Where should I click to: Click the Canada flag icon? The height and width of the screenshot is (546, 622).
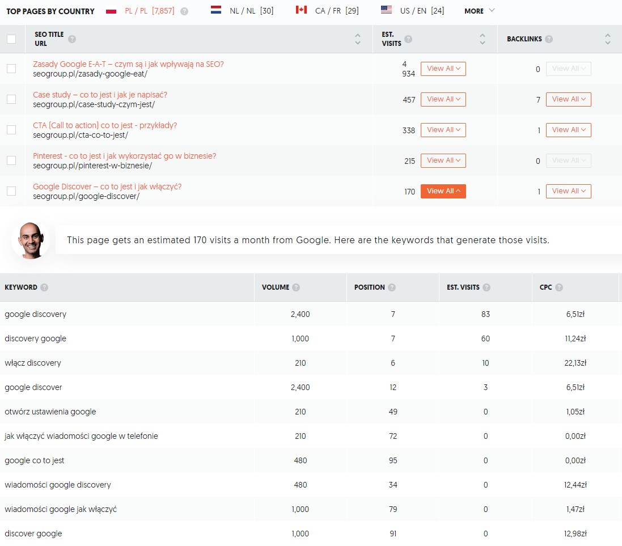(301, 10)
